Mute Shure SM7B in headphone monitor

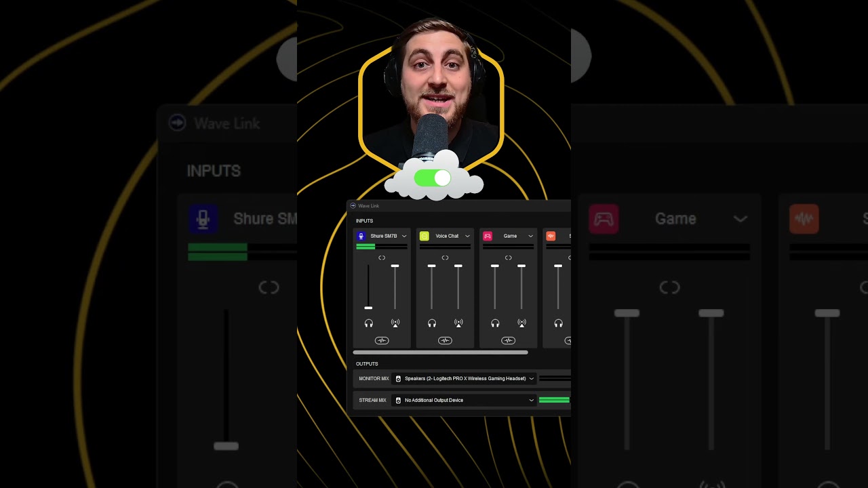(368, 323)
